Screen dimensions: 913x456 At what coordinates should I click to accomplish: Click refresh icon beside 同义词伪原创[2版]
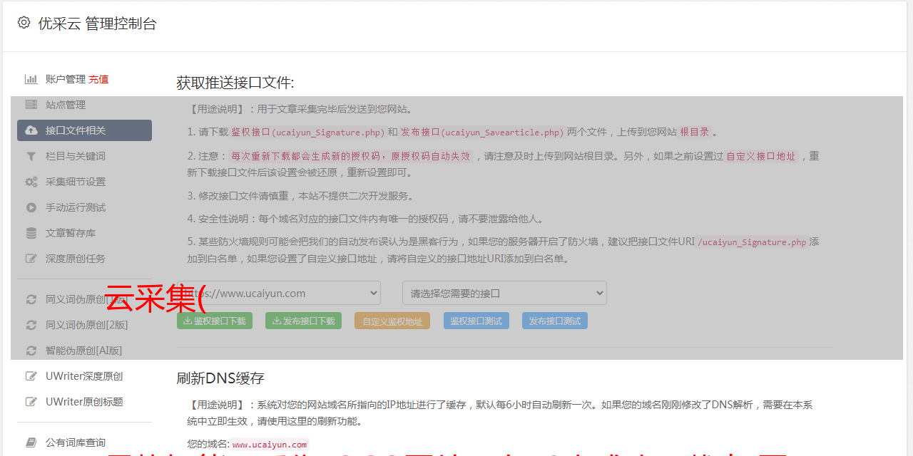31,325
